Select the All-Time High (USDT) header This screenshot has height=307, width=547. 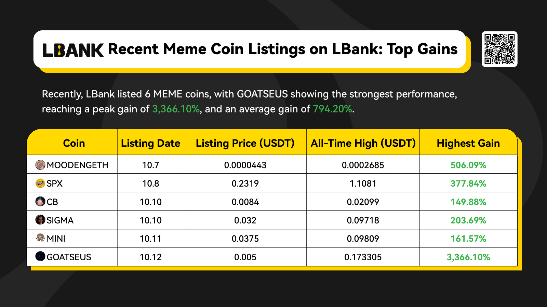[x=363, y=143]
